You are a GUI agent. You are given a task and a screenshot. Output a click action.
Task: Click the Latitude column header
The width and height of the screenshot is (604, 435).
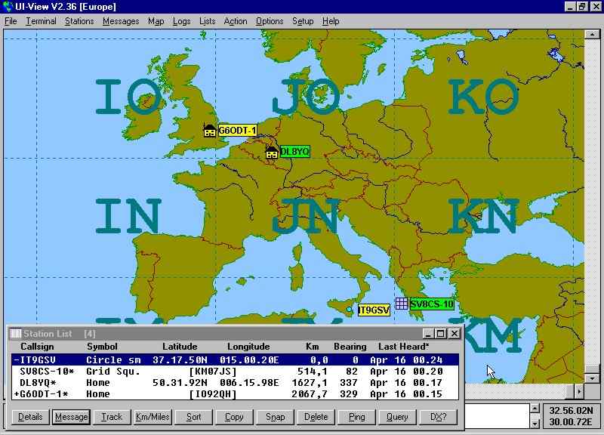180,347
